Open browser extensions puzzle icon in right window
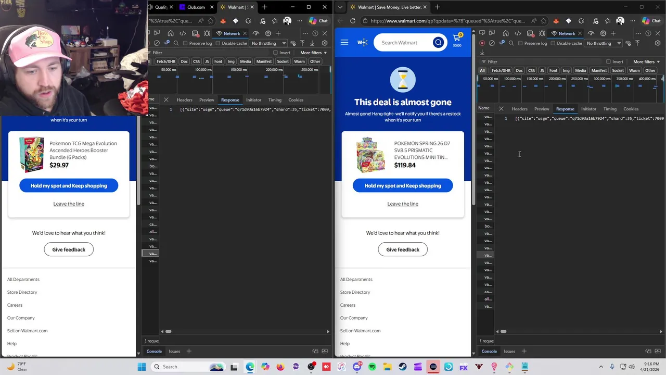The image size is (666, 375). click(581, 21)
